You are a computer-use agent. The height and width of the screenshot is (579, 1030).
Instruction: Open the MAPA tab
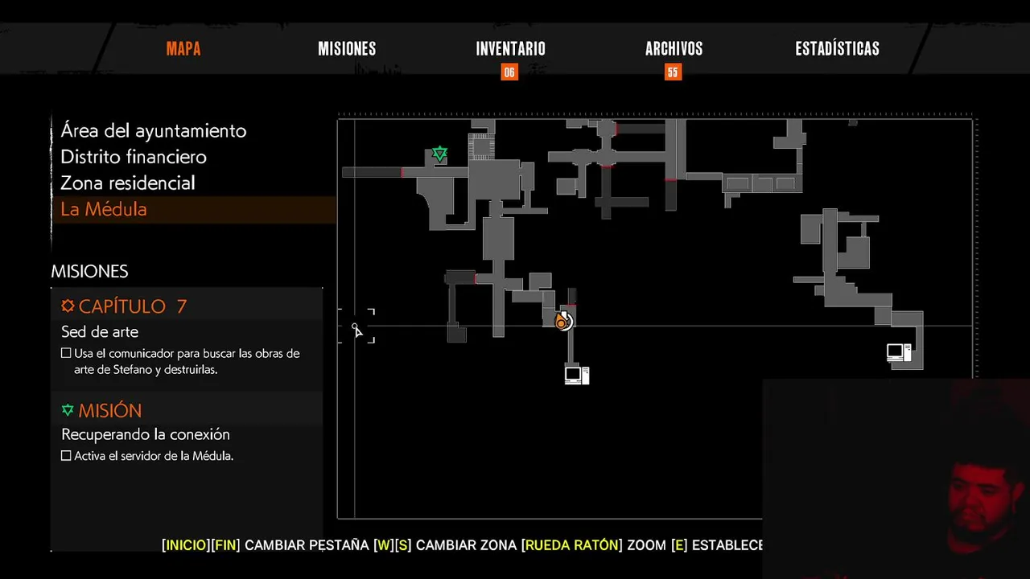(183, 49)
